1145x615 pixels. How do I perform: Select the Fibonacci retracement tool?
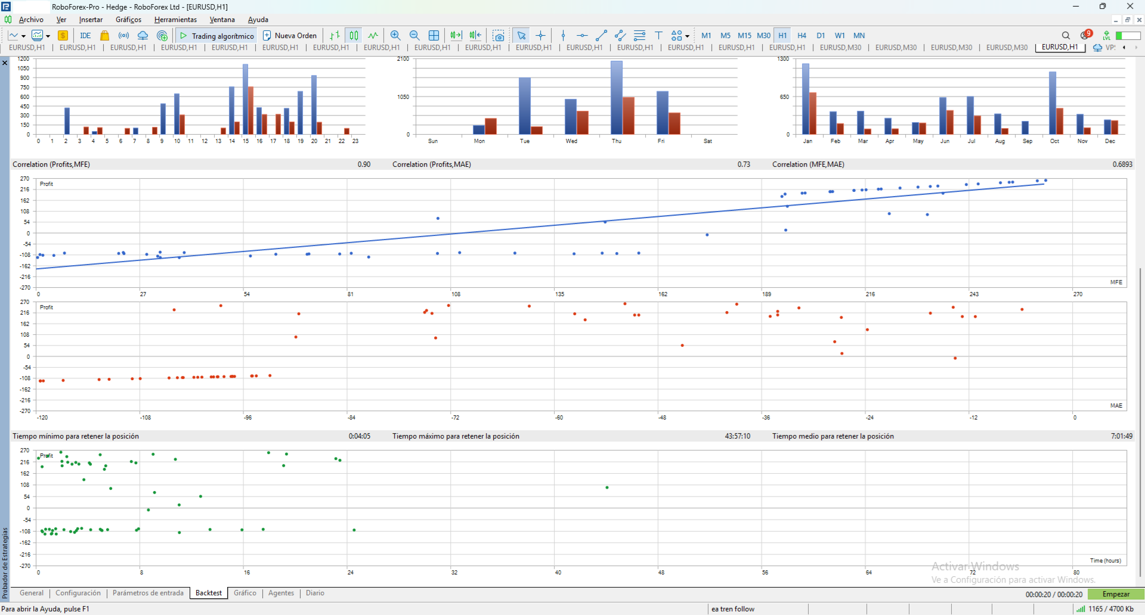click(x=639, y=36)
